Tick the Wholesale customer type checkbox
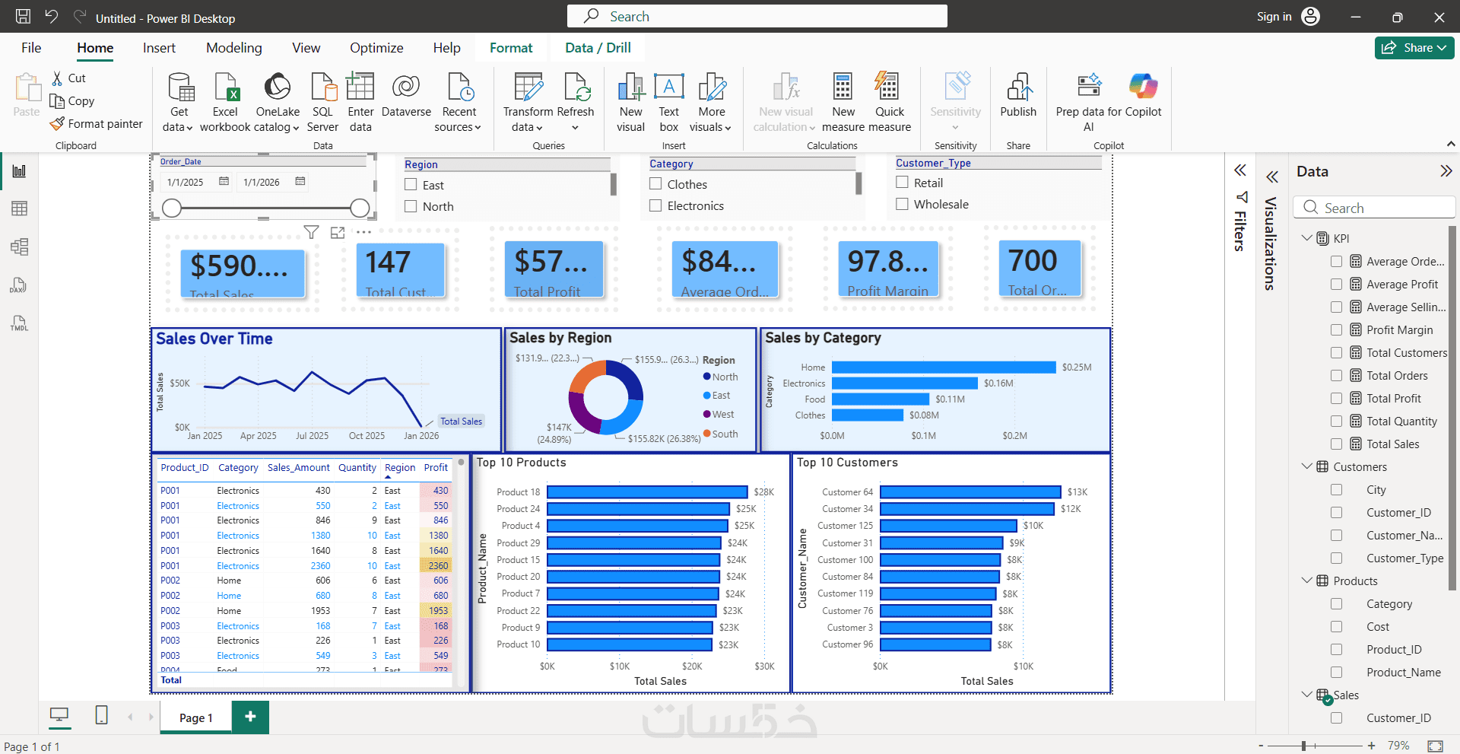Screen dimensions: 1460x754 pos(902,204)
